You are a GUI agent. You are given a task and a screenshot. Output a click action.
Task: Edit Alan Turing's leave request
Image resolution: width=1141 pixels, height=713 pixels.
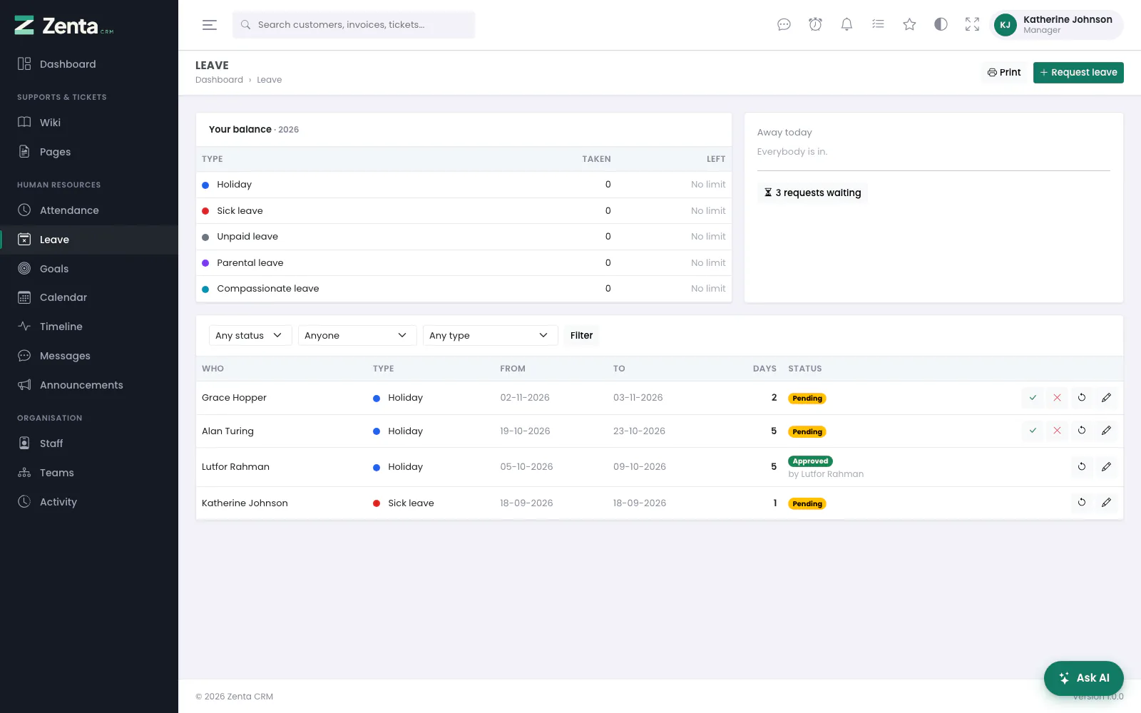1106,431
